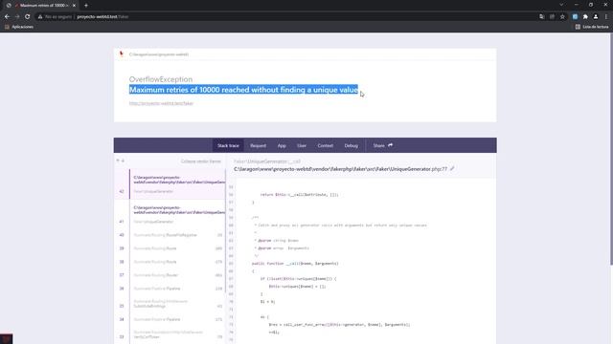The image size is (613, 344).
Task: Click the Ignition flame logo icon
Action: pos(122,54)
